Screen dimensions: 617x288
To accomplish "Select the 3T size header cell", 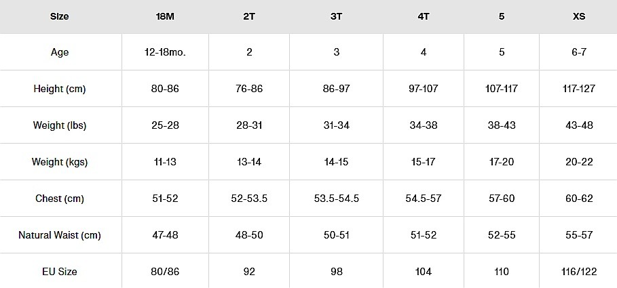I will click(336, 16).
